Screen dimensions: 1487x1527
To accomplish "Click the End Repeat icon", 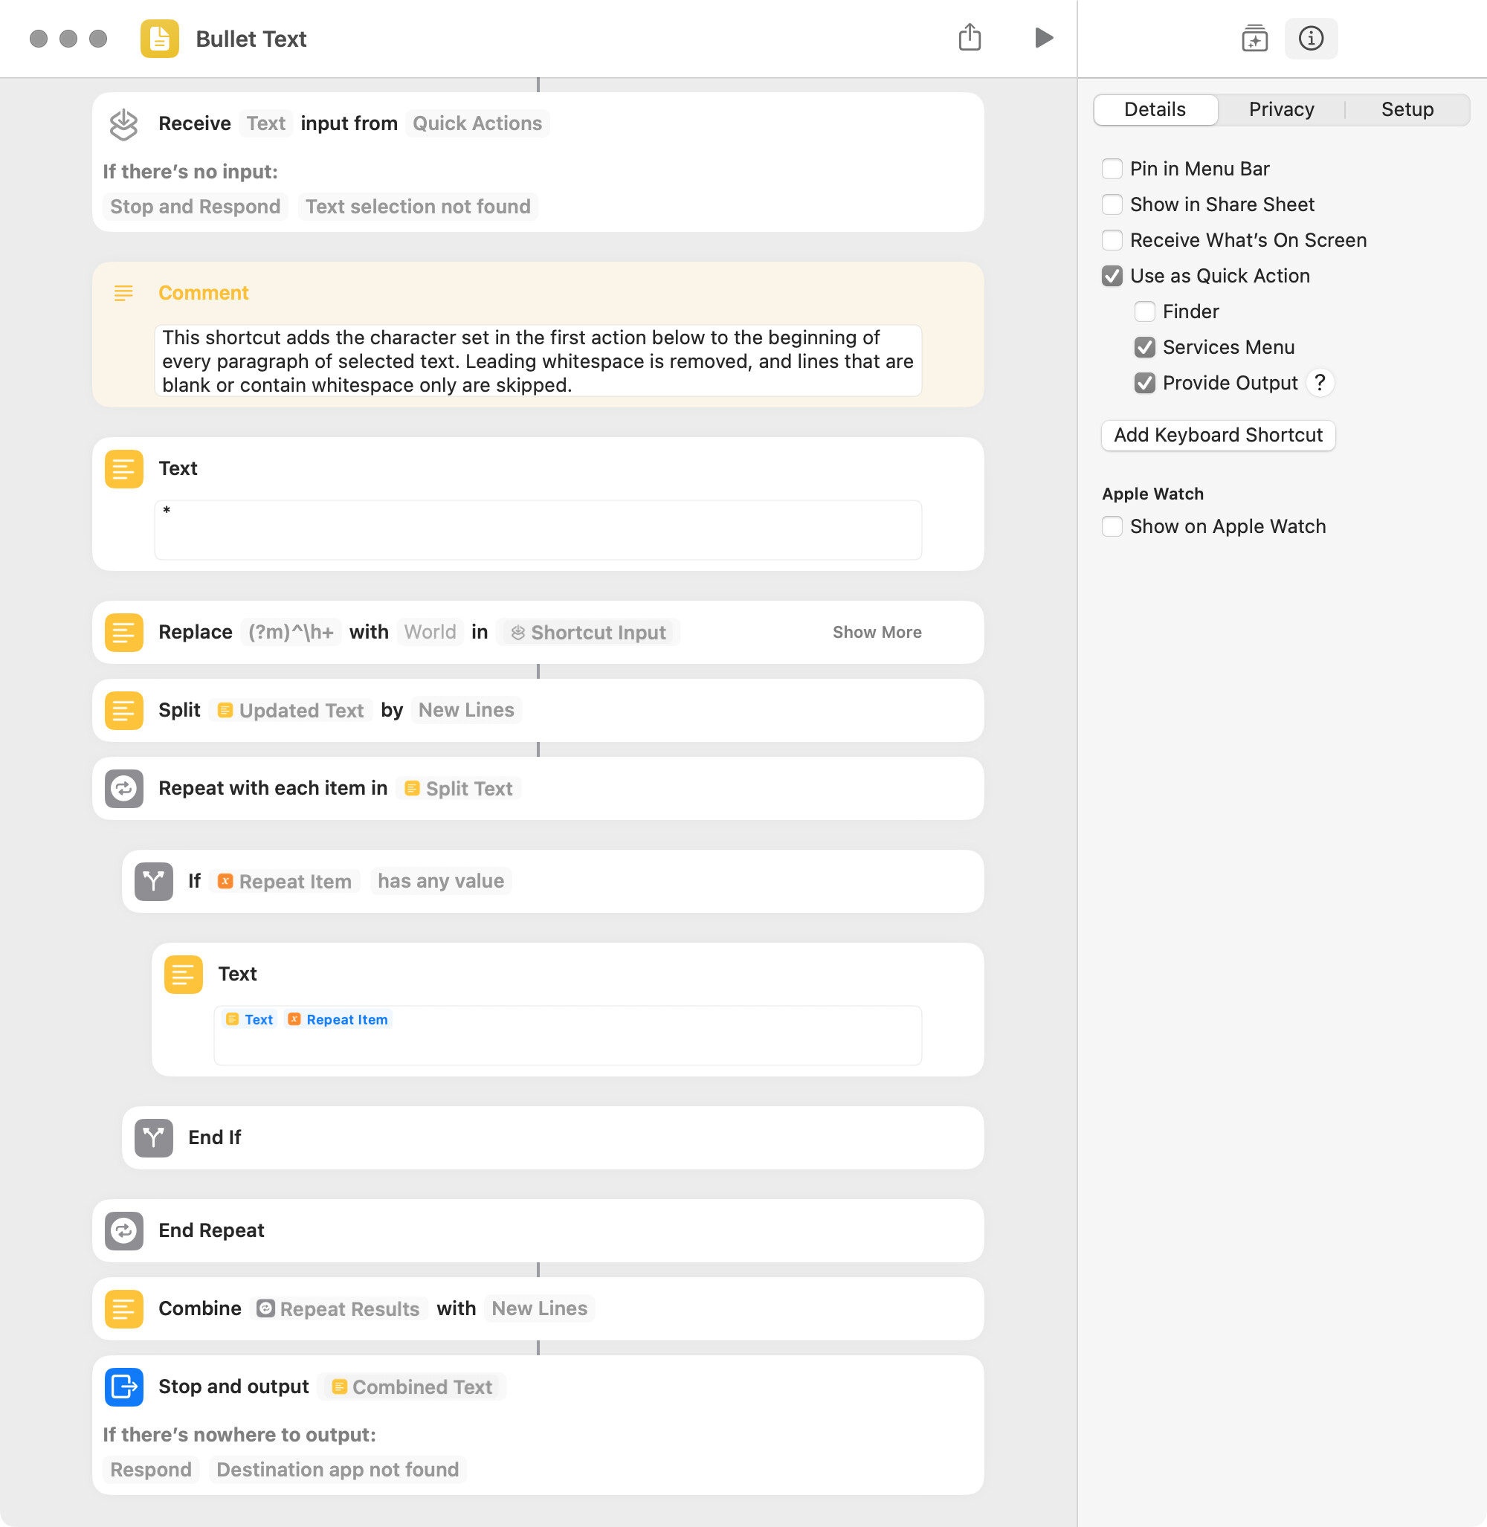I will click(x=123, y=1230).
